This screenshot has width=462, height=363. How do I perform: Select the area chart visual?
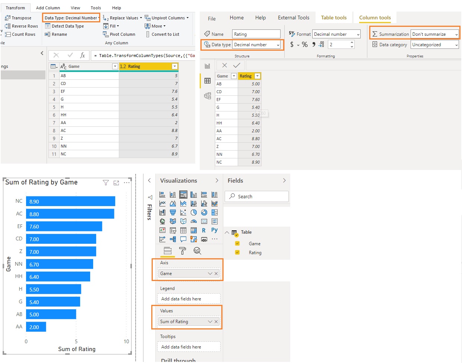click(x=173, y=203)
